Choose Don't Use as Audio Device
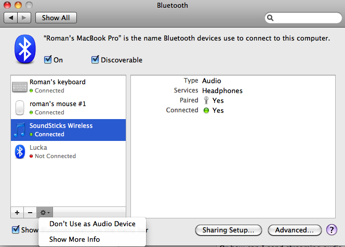Image resolution: width=345 pixels, height=247 pixels. 92,224
